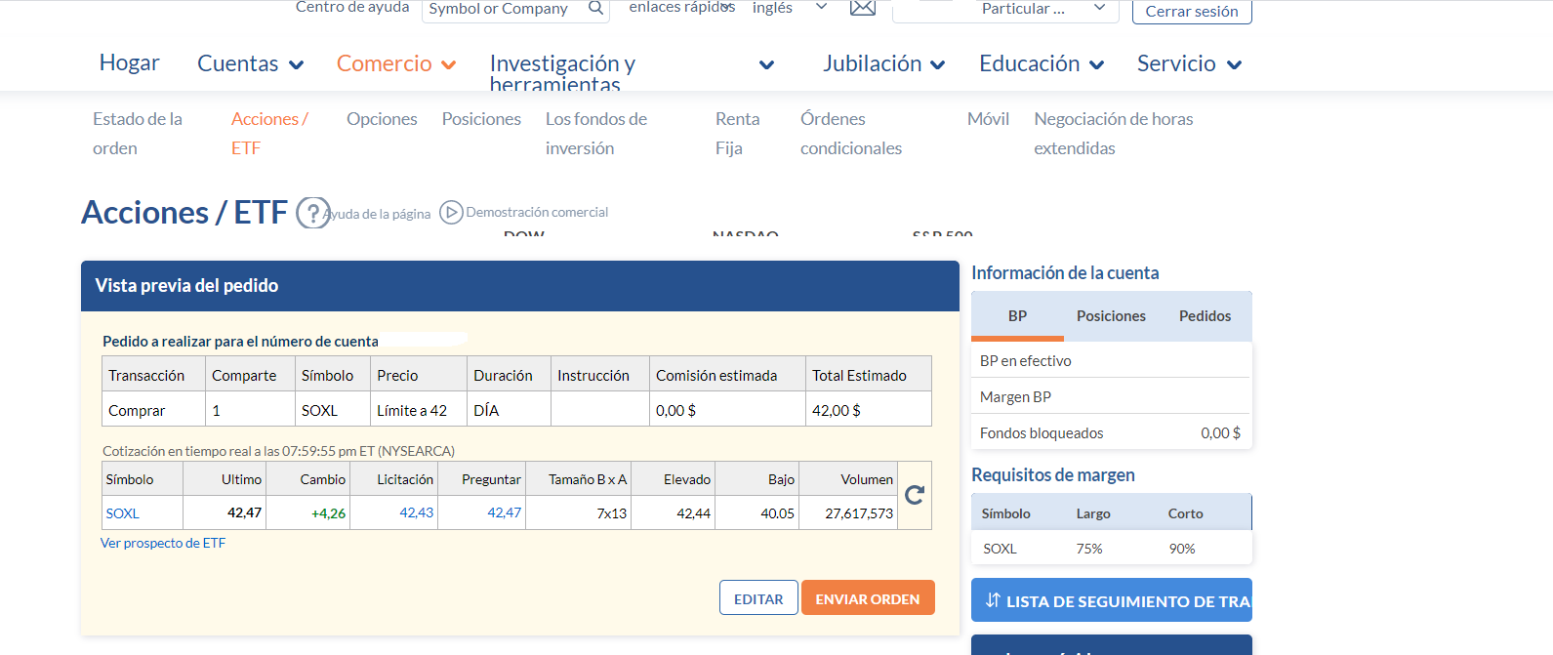Viewport: 1553px width, 655px height.
Task: Switch to Posiciones account info tab
Action: [x=1111, y=316]
